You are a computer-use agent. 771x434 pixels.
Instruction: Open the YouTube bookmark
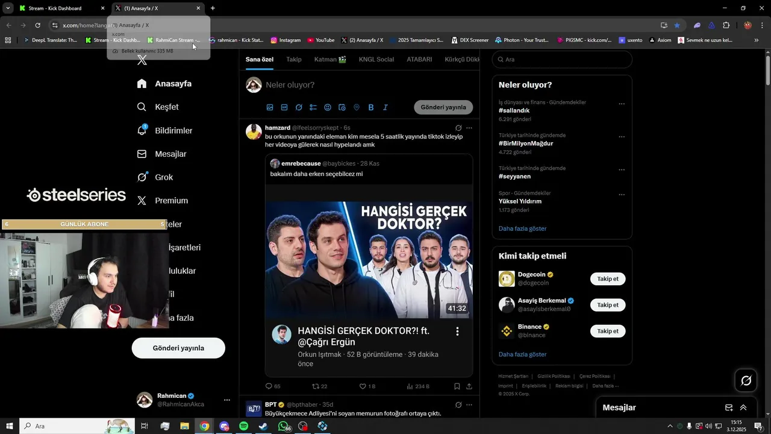pos(320,40)
